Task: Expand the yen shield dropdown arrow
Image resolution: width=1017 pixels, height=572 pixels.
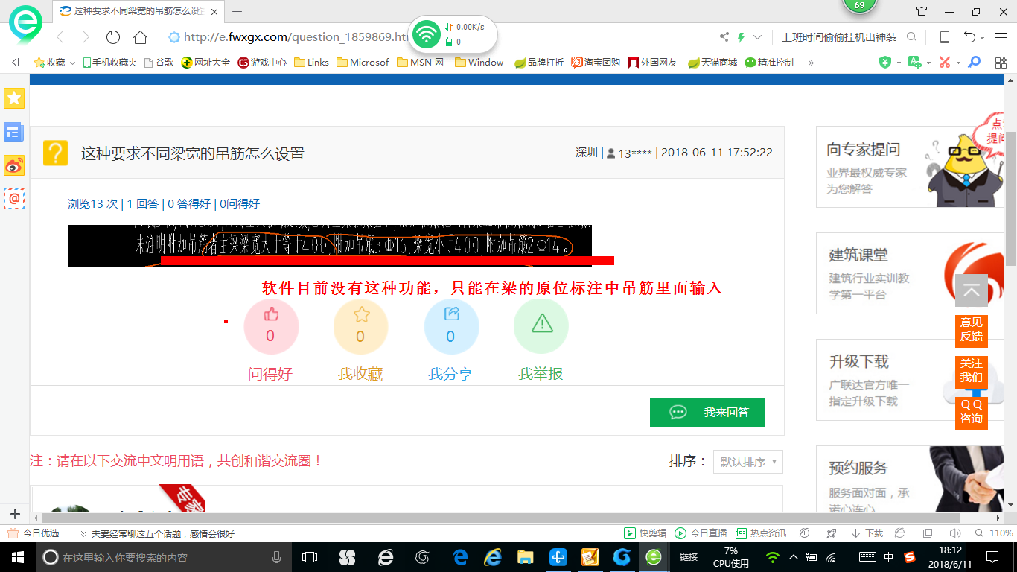Action: pyautogui.click(x=899, y=63)
